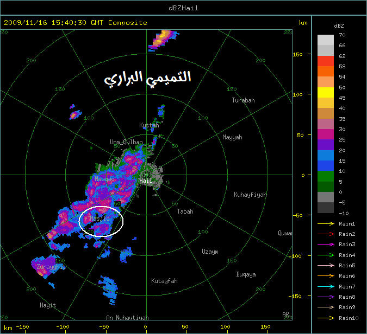The height and width of the screenshot is (334, 367).
Task: Click the -10 value on the dBZ scale
Action: (344, 213)
